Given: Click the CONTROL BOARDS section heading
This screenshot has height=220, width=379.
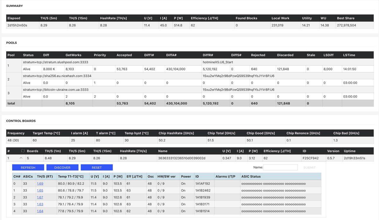Looking at the screenshot, I should tap(21, 121).
